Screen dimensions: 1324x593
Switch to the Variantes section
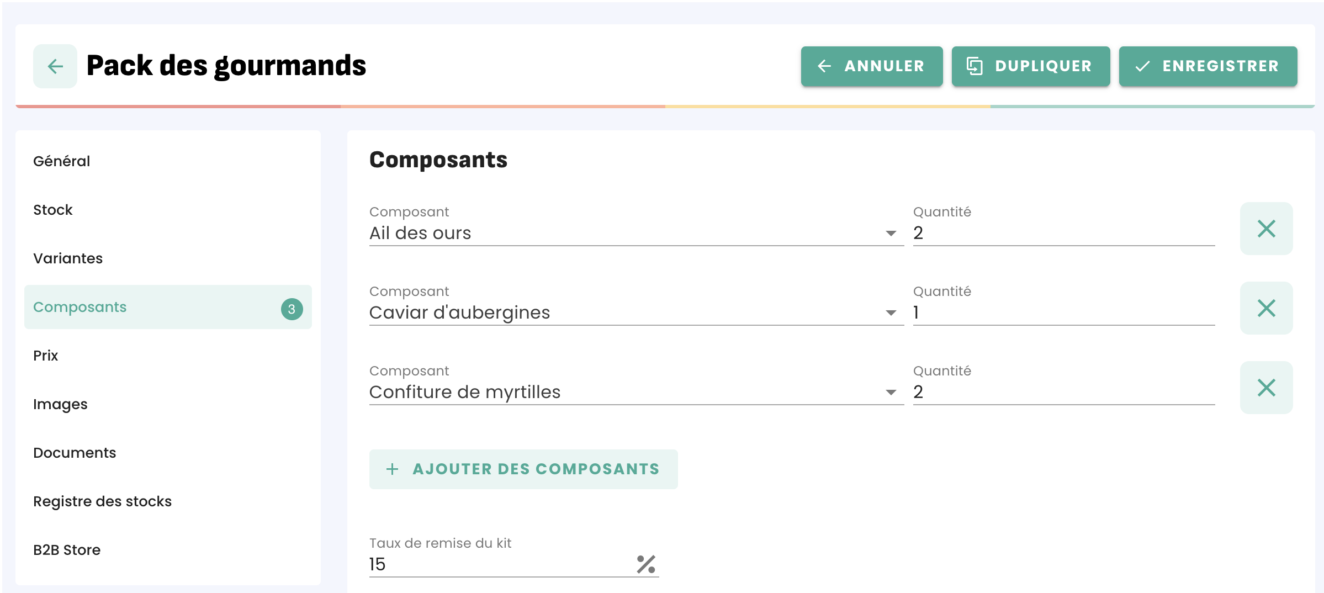pos(68,258)
